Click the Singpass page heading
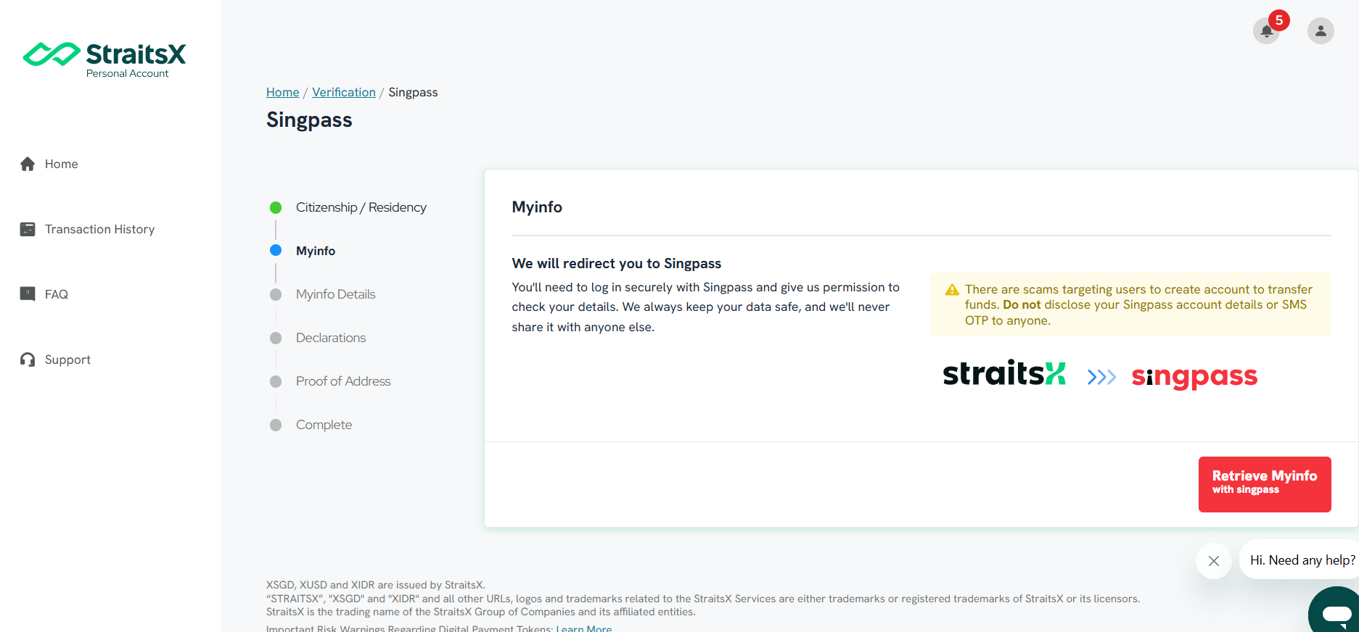 (309, 120)
